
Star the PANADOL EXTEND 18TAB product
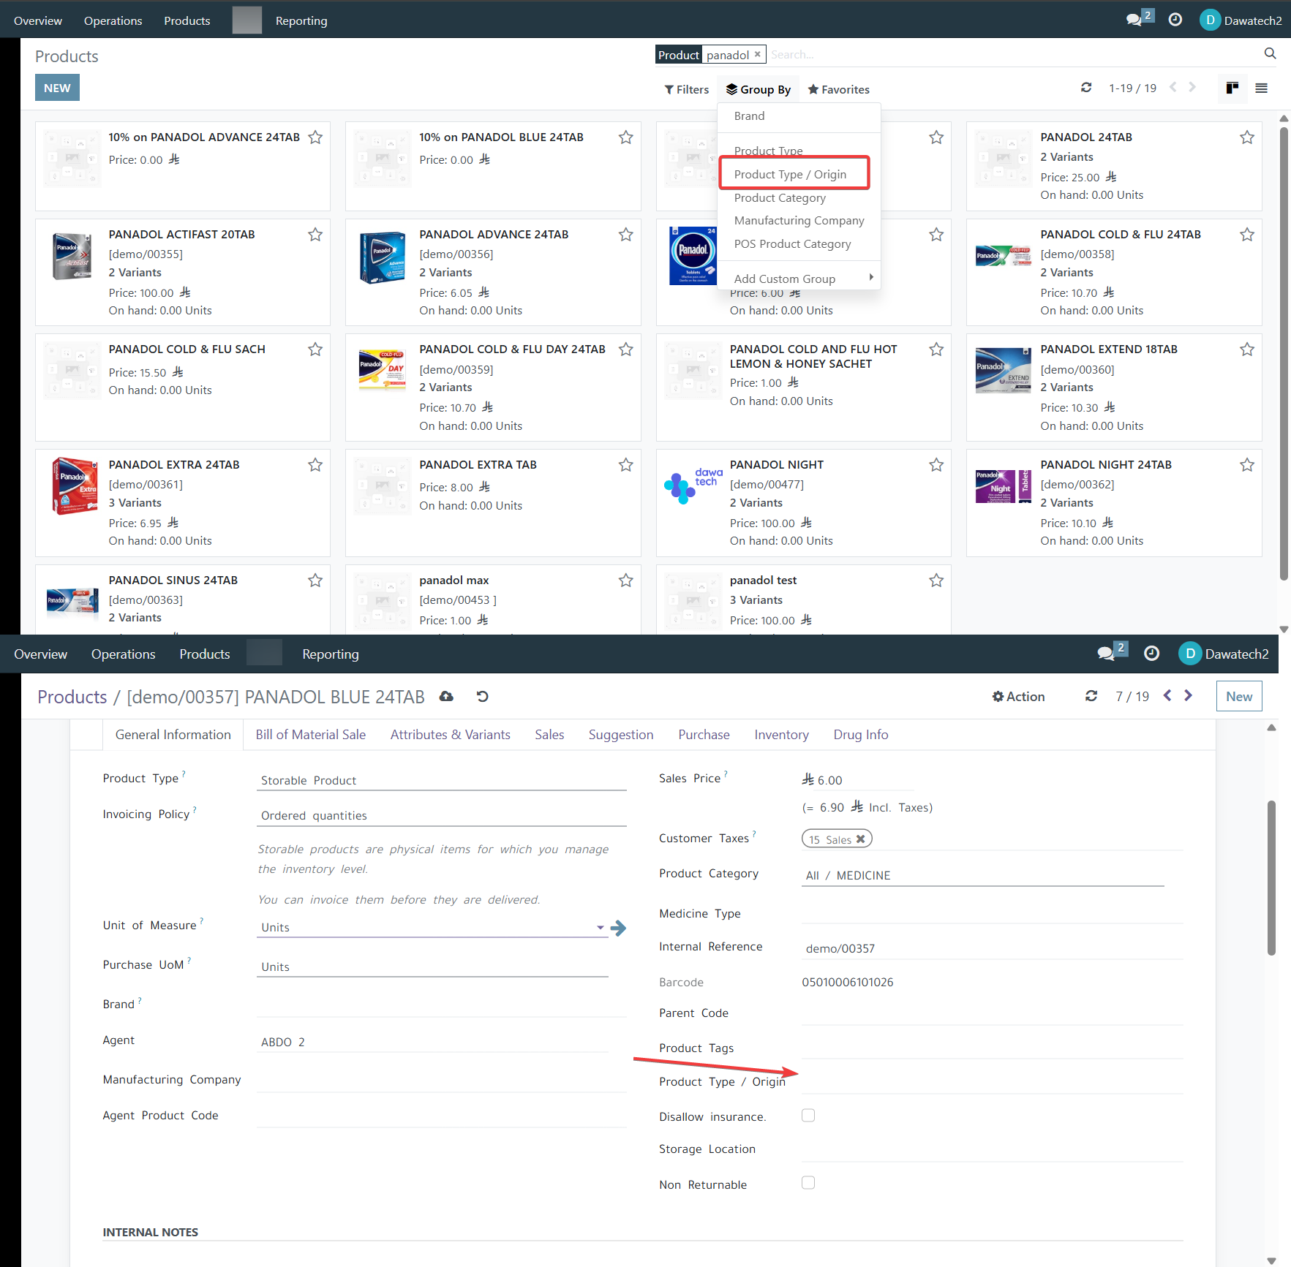point(1247,349)
